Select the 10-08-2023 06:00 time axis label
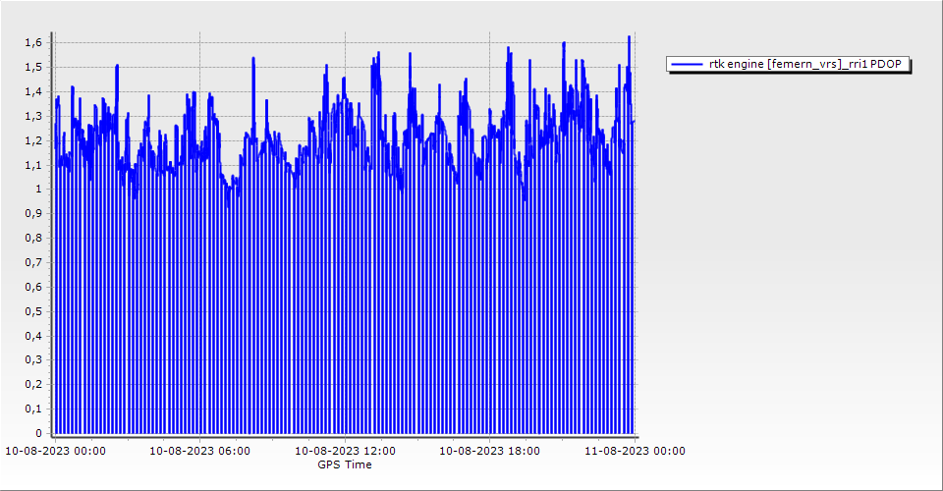This screenshot has width=943, height=491. coord(199,452)
